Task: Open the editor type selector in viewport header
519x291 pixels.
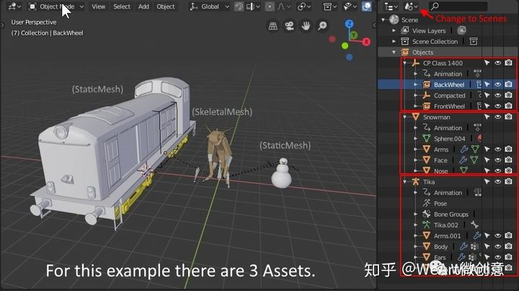Action: pyautogui.click(x=14, y=6)
